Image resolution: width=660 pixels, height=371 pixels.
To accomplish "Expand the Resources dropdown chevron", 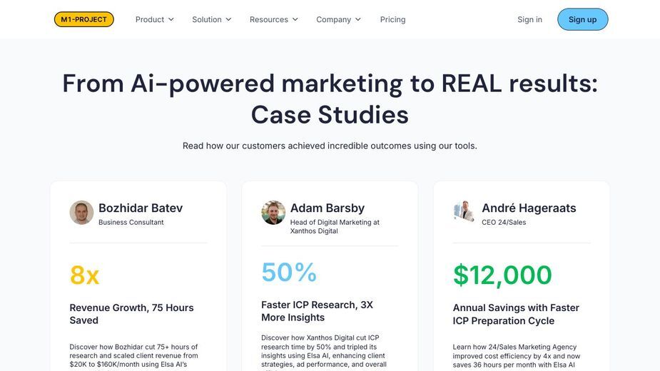I will point(295,19).
